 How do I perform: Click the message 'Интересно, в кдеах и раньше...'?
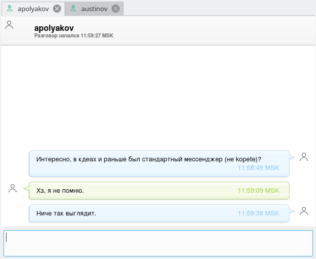point(149,159)
